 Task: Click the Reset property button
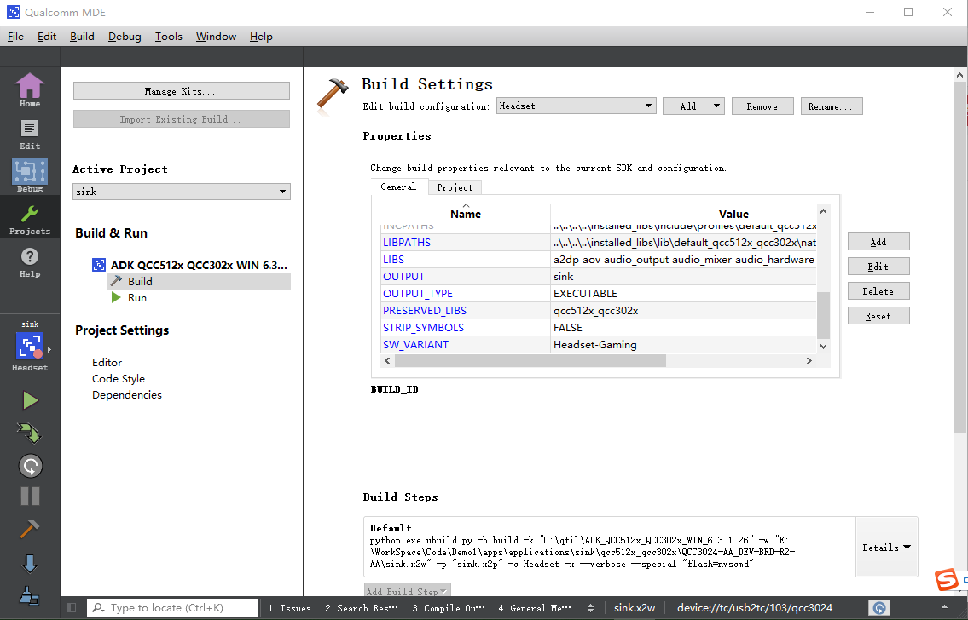[x=878, y=316]
